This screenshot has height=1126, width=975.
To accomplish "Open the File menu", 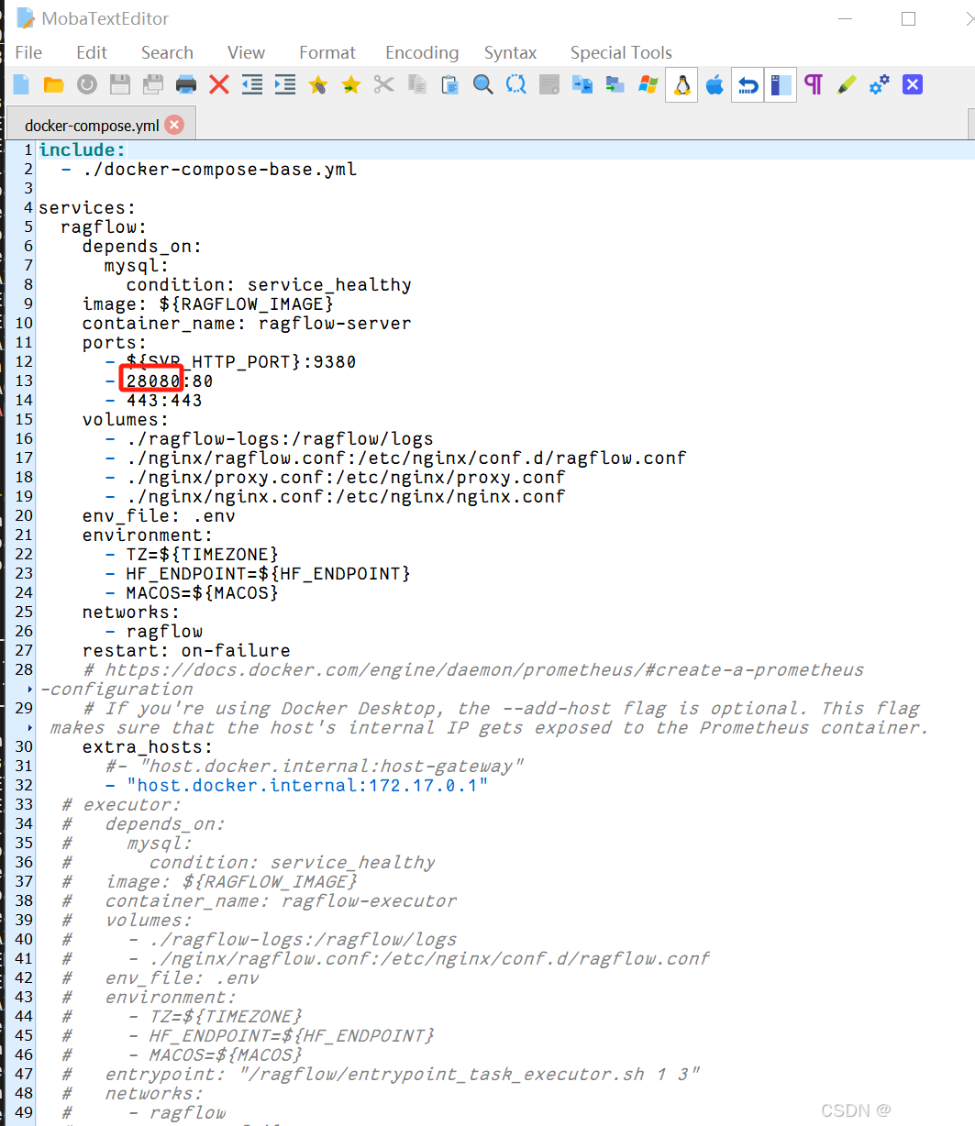I will (x=28, y=52).
